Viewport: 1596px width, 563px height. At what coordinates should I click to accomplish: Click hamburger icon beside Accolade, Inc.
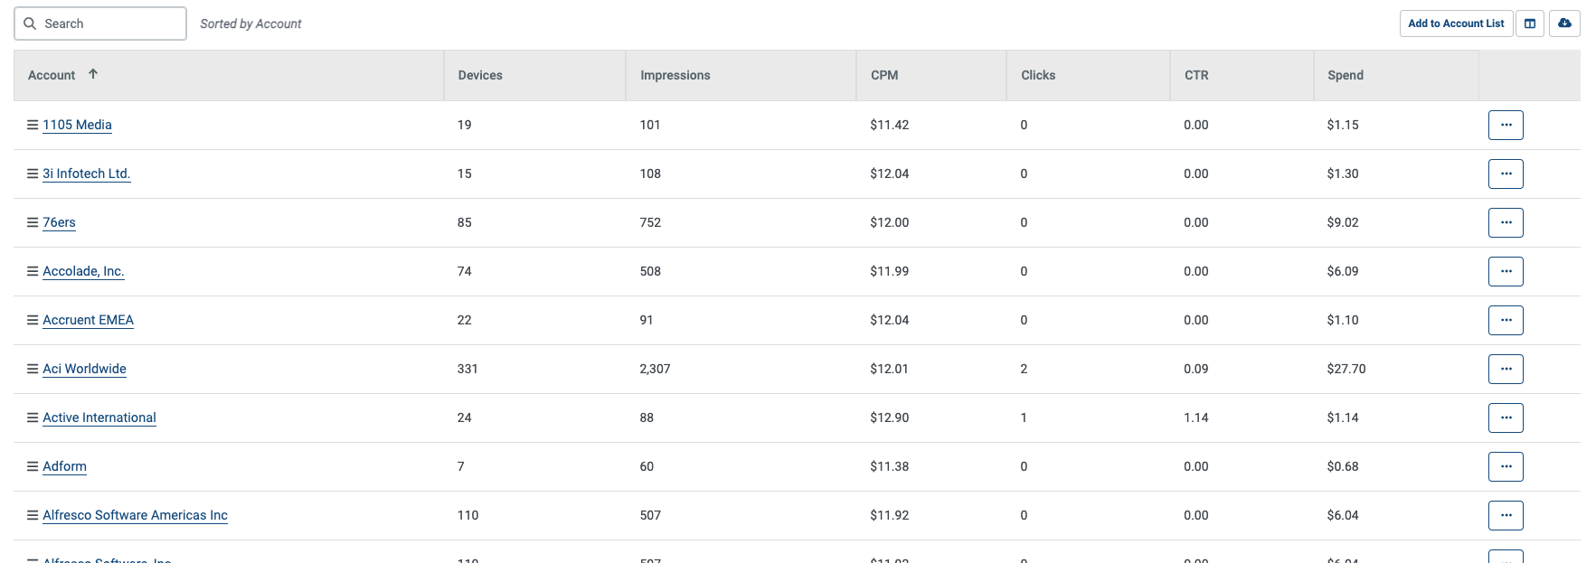[33, 271]
